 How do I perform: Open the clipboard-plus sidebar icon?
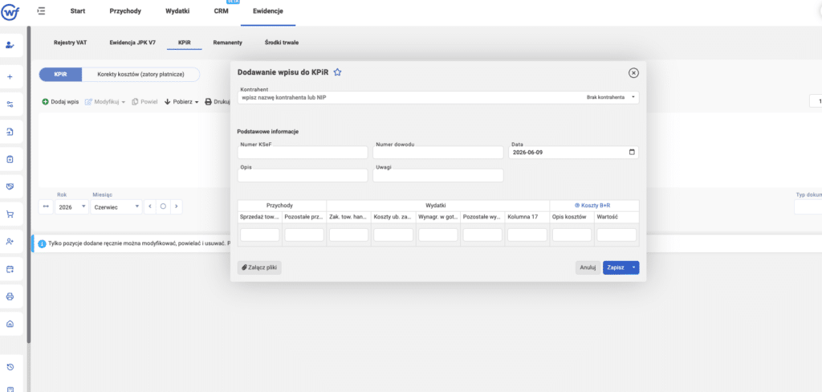tap(10, 158)
